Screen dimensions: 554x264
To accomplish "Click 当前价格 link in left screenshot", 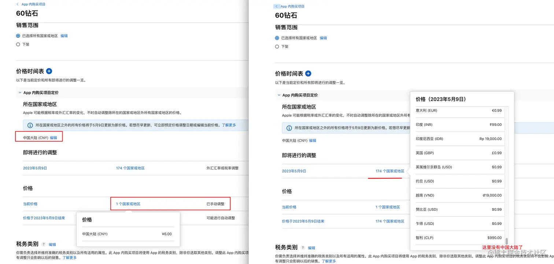I will (x=30, y=204).
